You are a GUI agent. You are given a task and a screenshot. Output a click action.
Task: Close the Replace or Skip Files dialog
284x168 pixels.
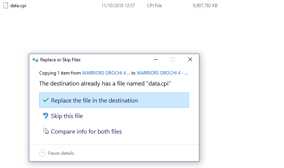pos(190,59)
